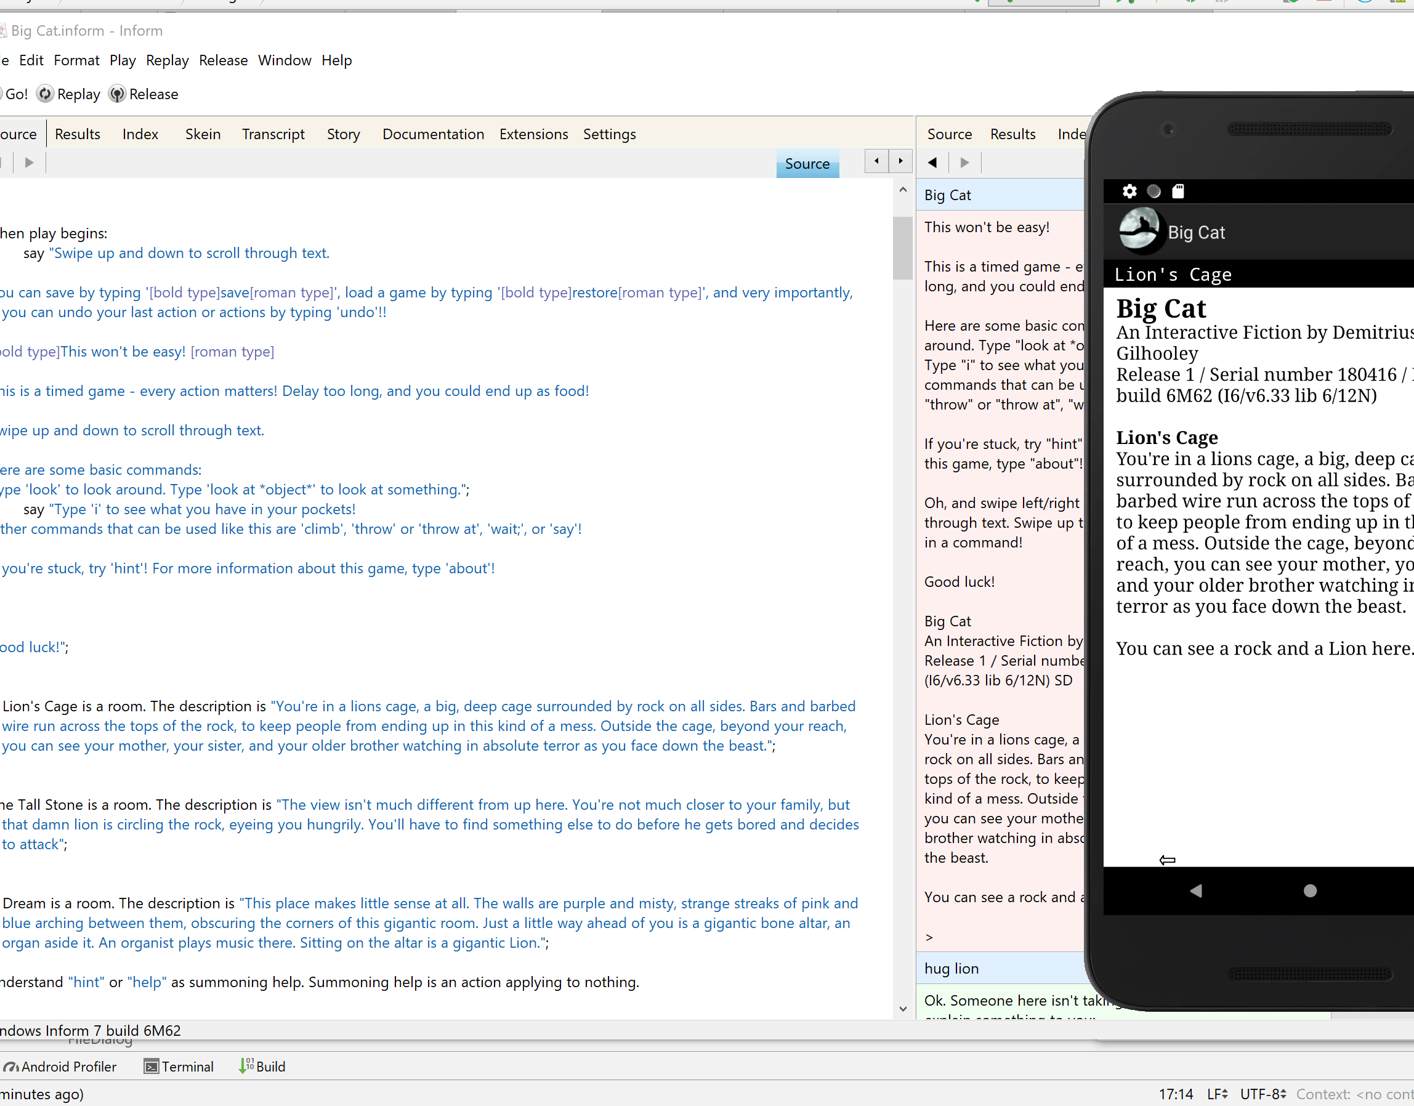This screenshot has width=1414, height=1106.
Task: Click the Source sub-tab button
Action: click(807, 164)
